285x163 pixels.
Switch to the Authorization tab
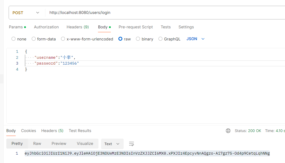(x=46, y=27)
